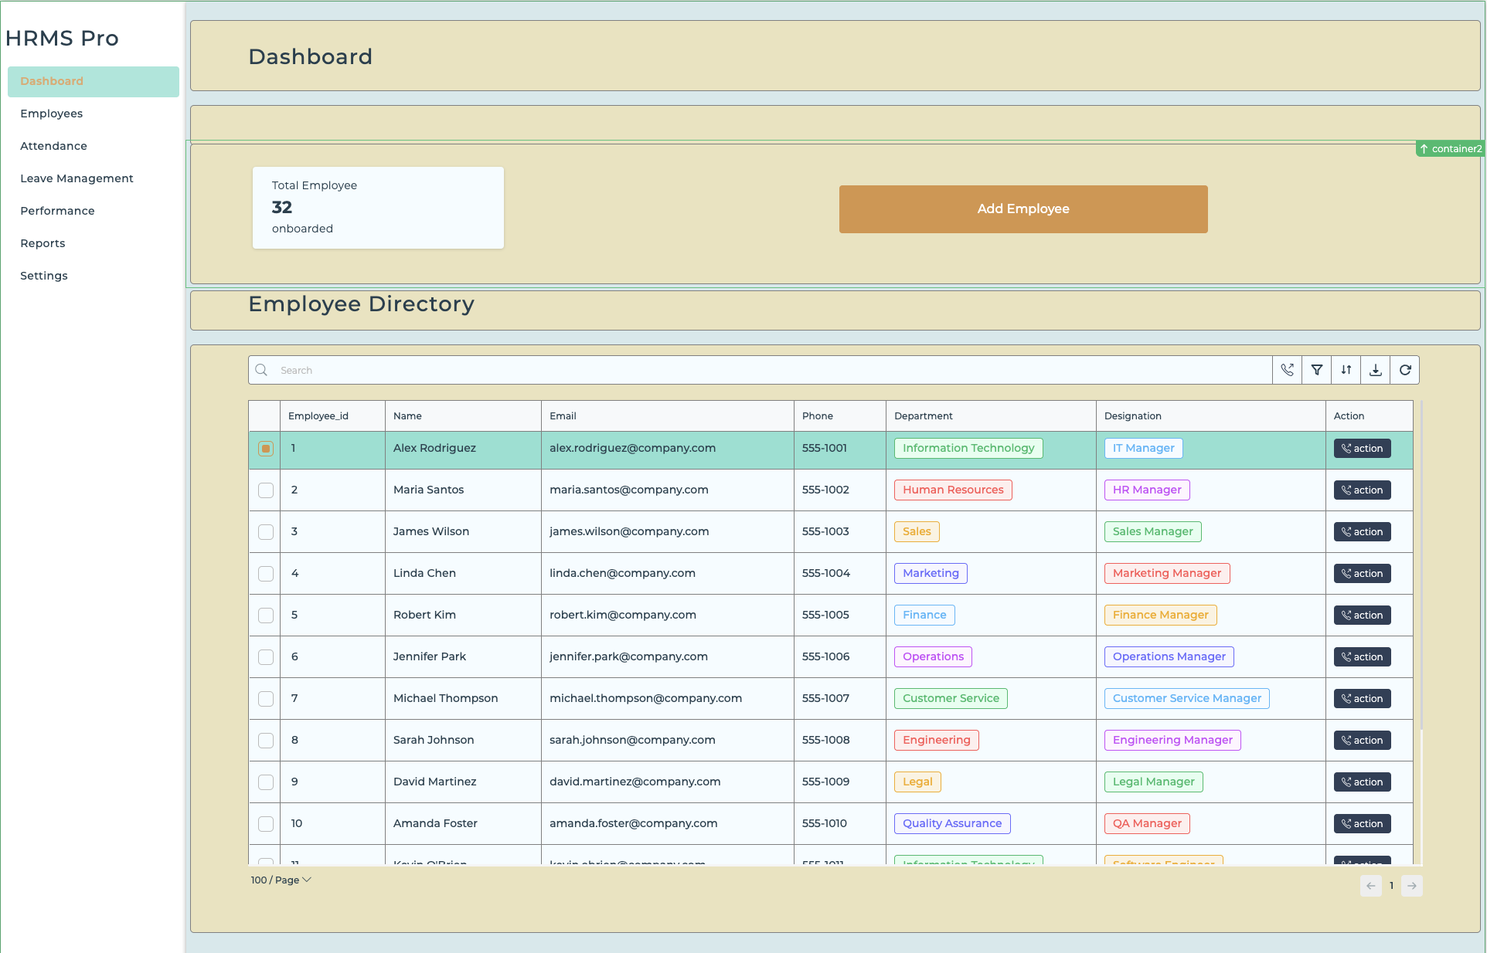Click the container2 arrow tag
Image resolution: width=1487 pixels, height=953 pixels.
coord(1451,148)
